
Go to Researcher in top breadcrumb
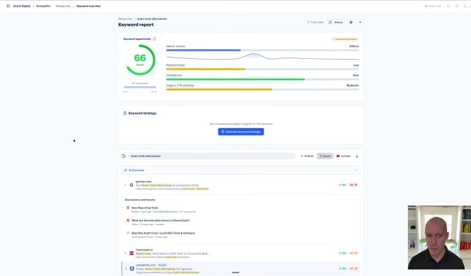[x=63, y=6]
